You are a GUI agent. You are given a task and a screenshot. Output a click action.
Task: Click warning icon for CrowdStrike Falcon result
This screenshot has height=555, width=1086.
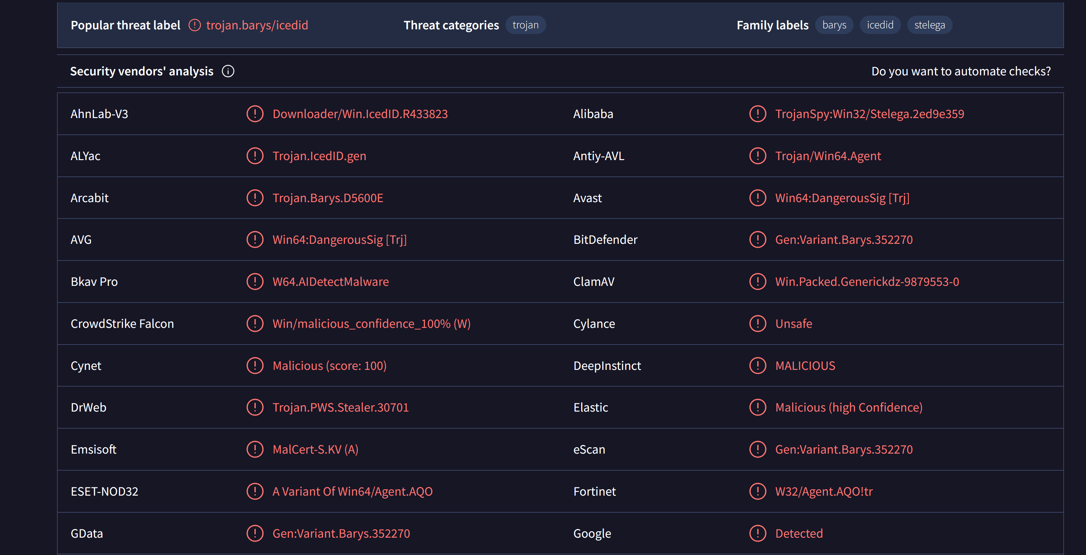pos(255,324)
